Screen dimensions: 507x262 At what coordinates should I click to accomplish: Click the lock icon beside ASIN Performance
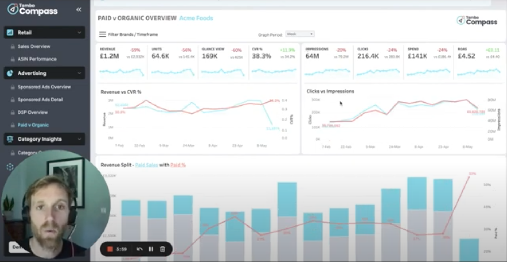tap(12, 59)
